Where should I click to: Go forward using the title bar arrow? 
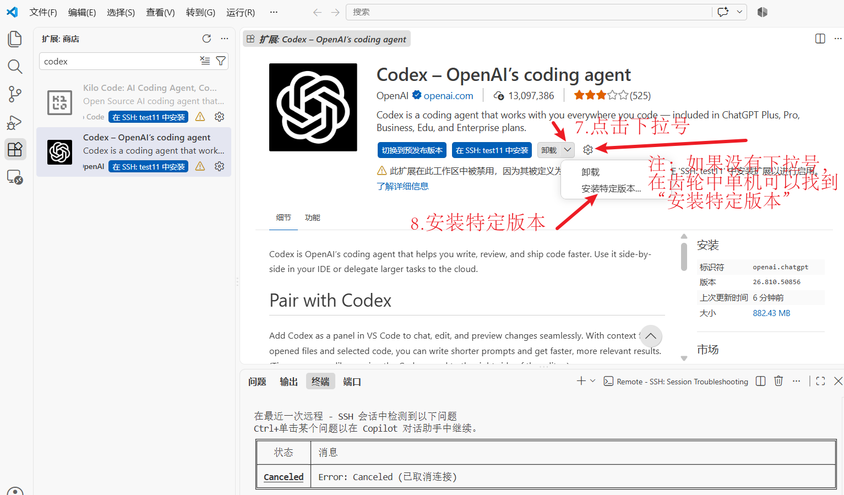click(x=335, y=12)
